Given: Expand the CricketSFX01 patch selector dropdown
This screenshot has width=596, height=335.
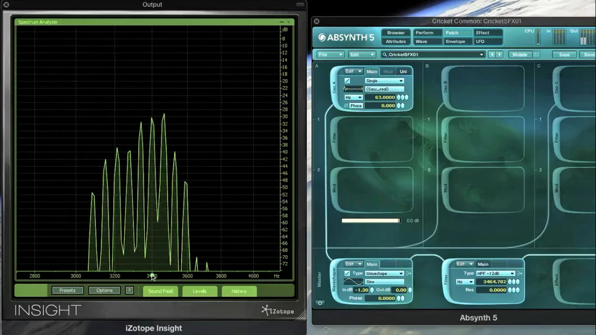Looking at the screenshot, I should (433, 55).
